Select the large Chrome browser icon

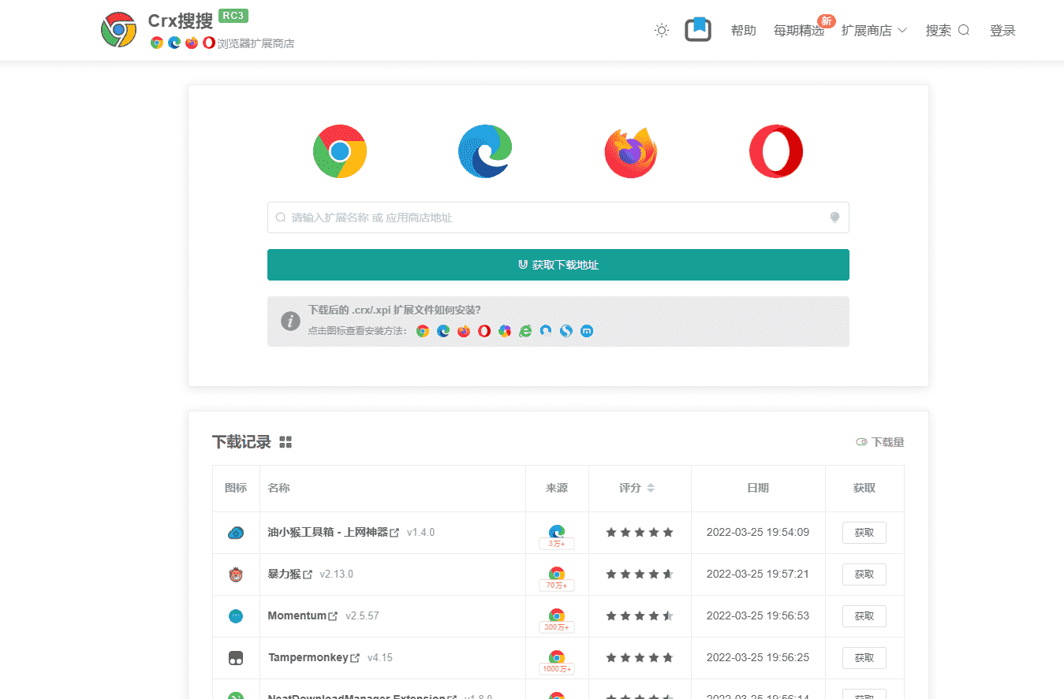click(x=340, y=151)
